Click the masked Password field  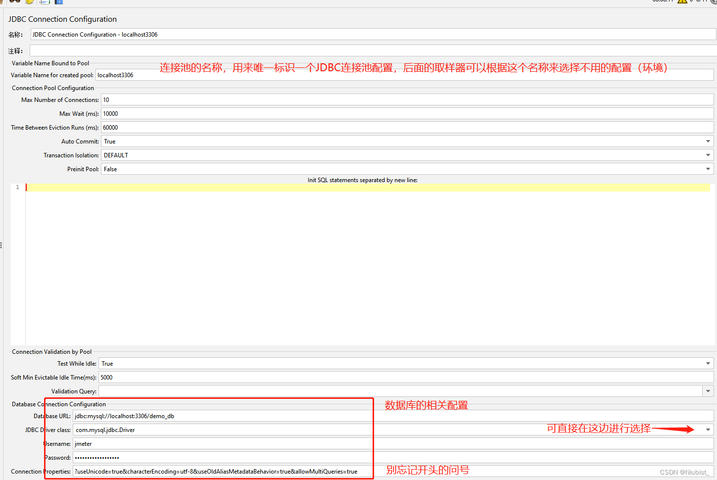393,457
